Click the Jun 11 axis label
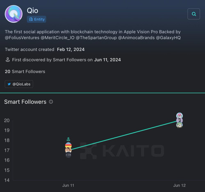Image resolution: width=205 pixels, height=192 pixels. [x=68, y=185]
